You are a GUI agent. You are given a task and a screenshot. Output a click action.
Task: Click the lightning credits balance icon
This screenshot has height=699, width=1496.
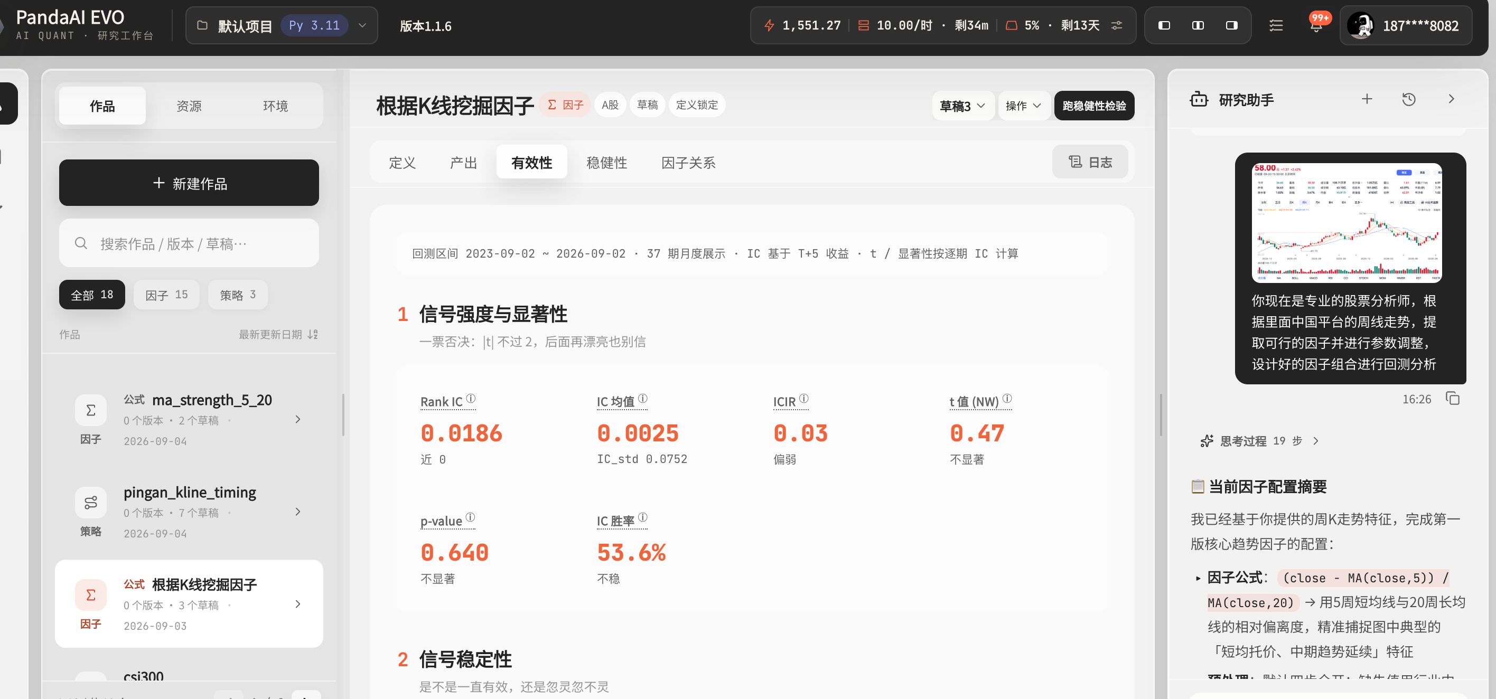(769, 25)
